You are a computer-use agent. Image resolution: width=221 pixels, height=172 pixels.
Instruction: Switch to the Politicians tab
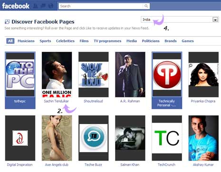tap(151, 41)
